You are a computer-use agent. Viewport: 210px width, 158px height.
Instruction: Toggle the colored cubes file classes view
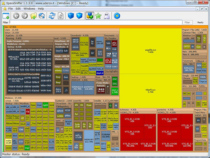tap(89, 16)
